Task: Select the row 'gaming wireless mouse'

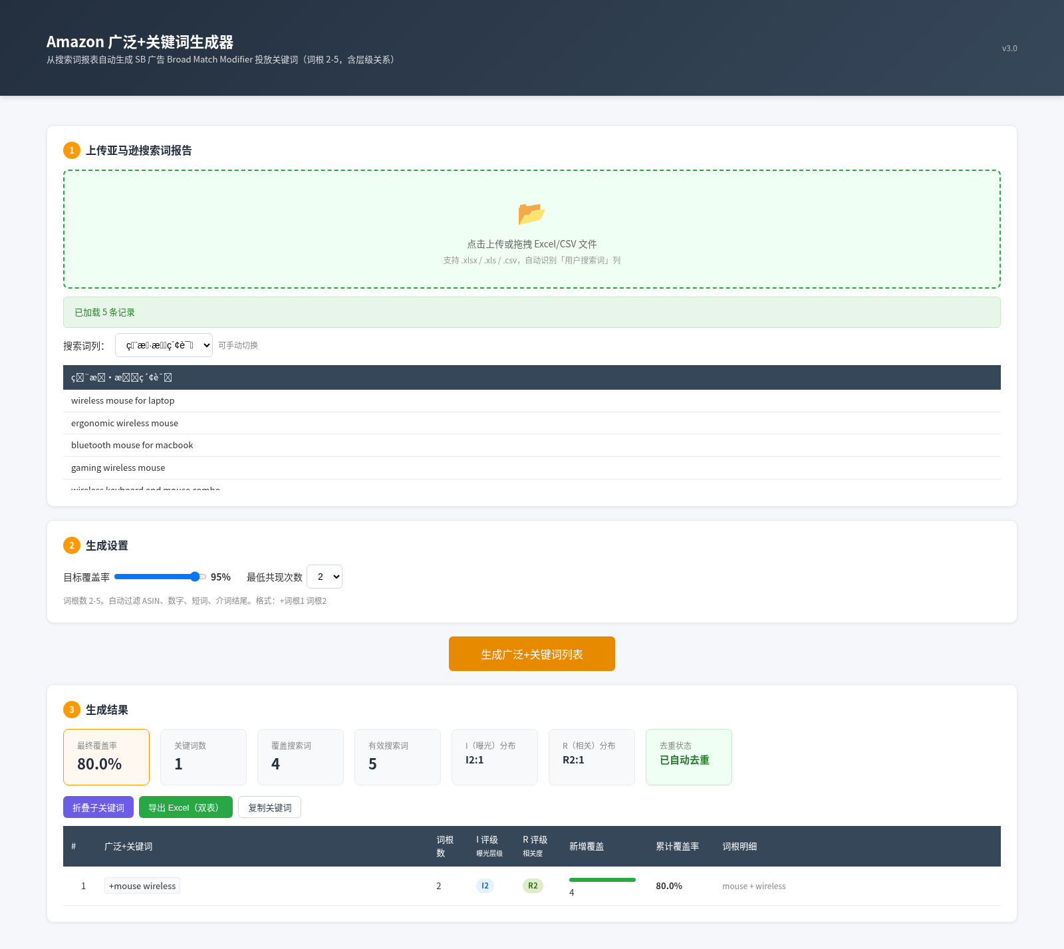Action: tap(532, 468)
